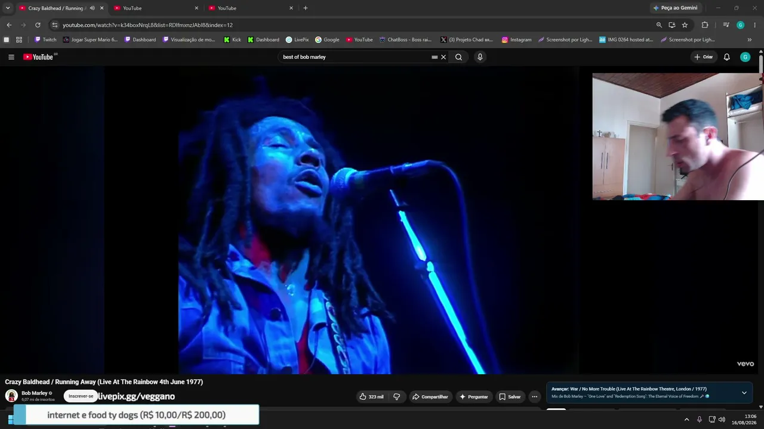Click the YouTube search field
This screenshot has height=429, width=764.
coord(355,57)
